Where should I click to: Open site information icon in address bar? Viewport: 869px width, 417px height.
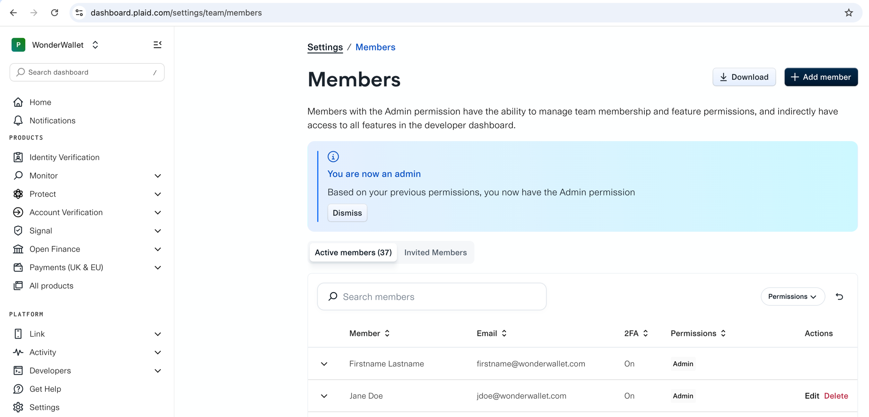coord(79,13)
